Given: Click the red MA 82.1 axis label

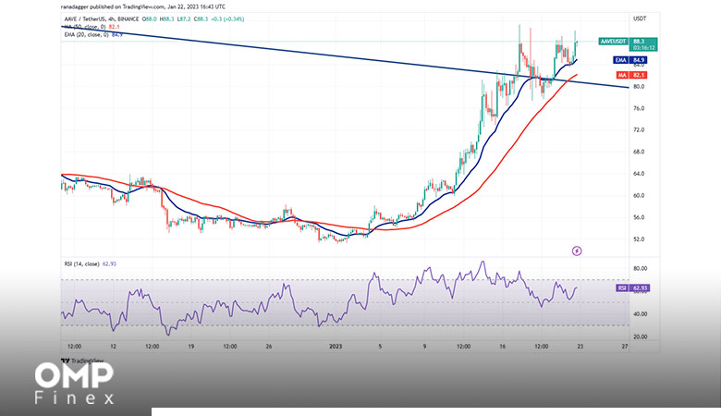Looking at the screenshot, I should [630, 75].
